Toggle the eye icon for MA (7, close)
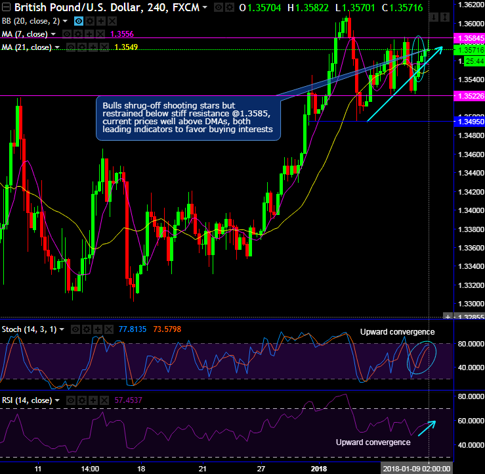 click(67, 34)
